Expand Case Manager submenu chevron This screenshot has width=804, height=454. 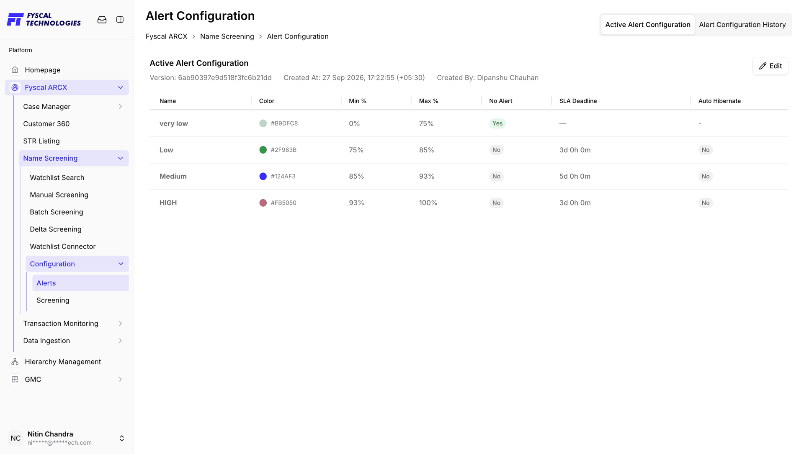[x=121, y=106]
